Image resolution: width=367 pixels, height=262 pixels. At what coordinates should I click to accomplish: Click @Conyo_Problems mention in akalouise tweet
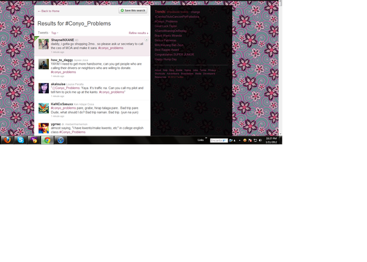click(x=66, y=88)
